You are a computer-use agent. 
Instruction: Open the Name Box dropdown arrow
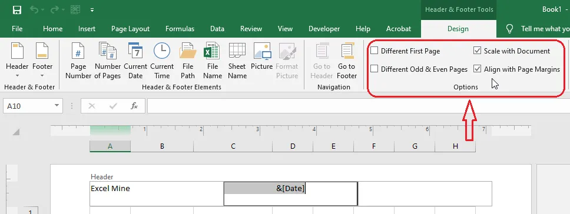tap(57, 106)
